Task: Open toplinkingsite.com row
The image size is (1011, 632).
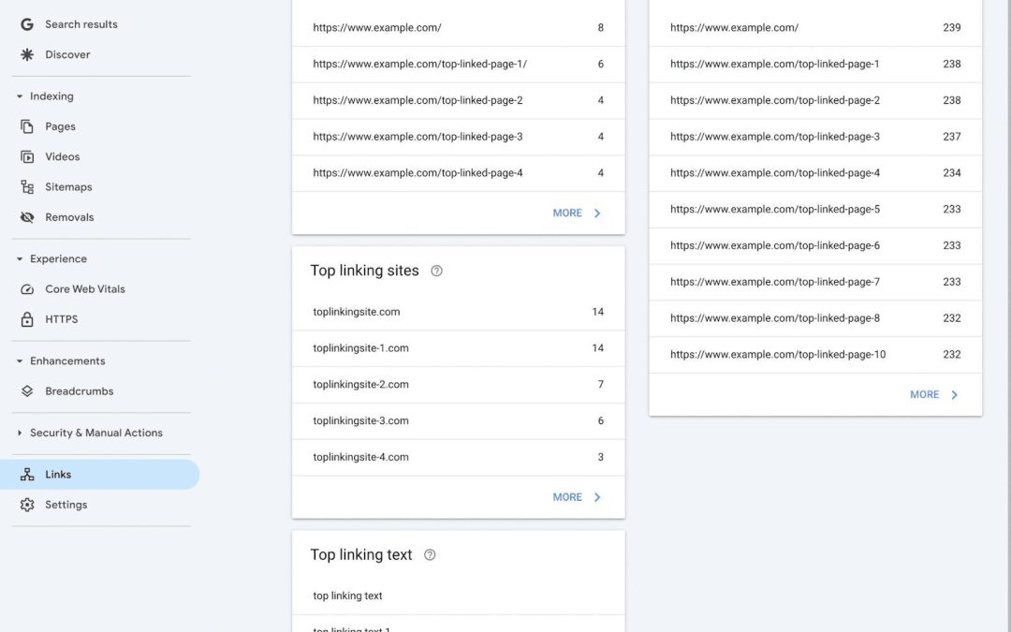Action: pos(459,312)
